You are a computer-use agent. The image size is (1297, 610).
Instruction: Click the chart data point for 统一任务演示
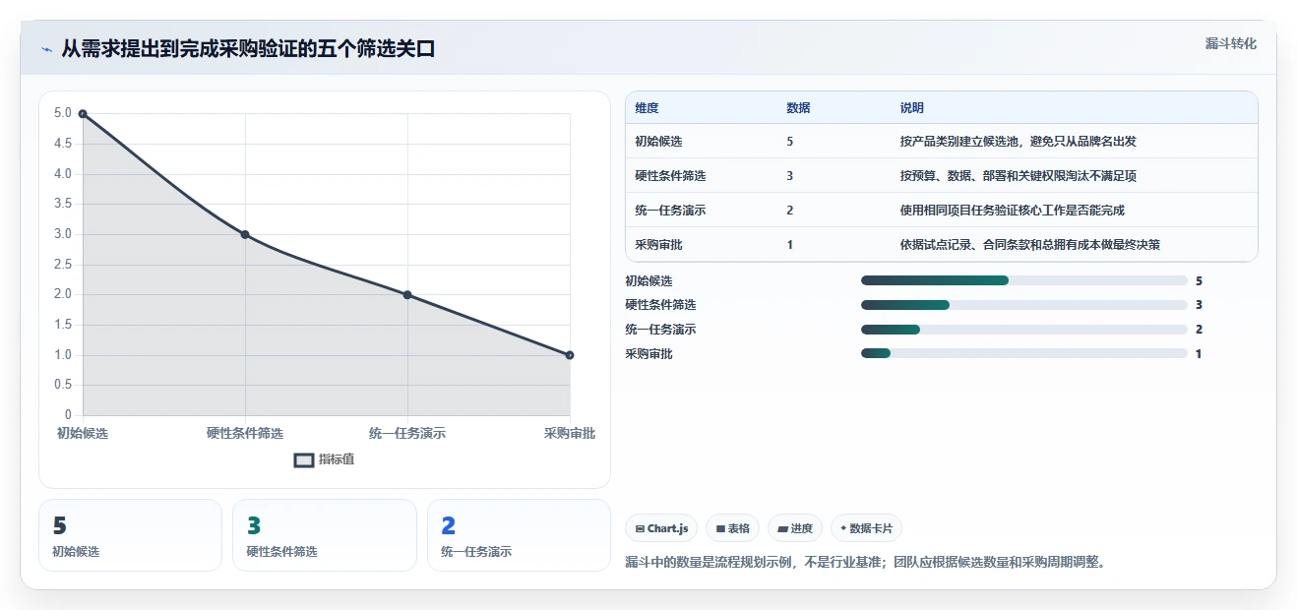[407, 295]
